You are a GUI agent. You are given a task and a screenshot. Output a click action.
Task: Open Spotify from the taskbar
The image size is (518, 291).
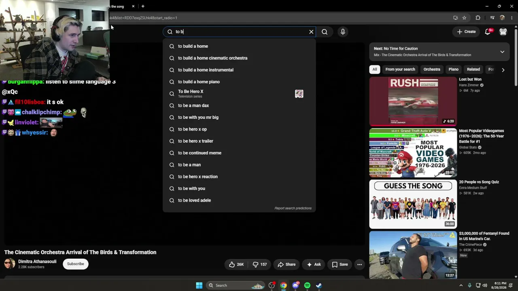[307, 285]
